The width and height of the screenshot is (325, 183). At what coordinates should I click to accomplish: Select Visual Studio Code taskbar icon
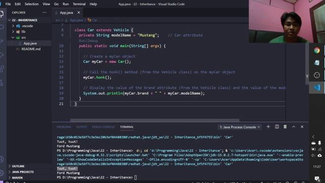[x=317, y=87]
